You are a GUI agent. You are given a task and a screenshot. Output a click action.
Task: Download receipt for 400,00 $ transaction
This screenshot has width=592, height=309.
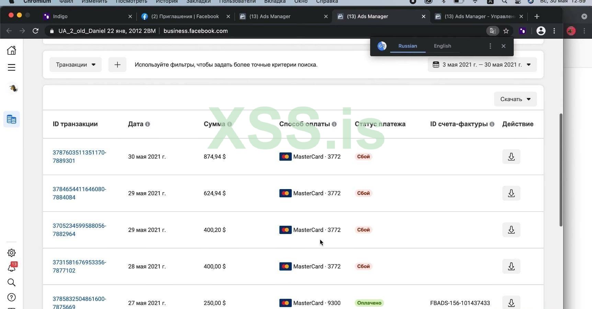[x=511, y=267]
